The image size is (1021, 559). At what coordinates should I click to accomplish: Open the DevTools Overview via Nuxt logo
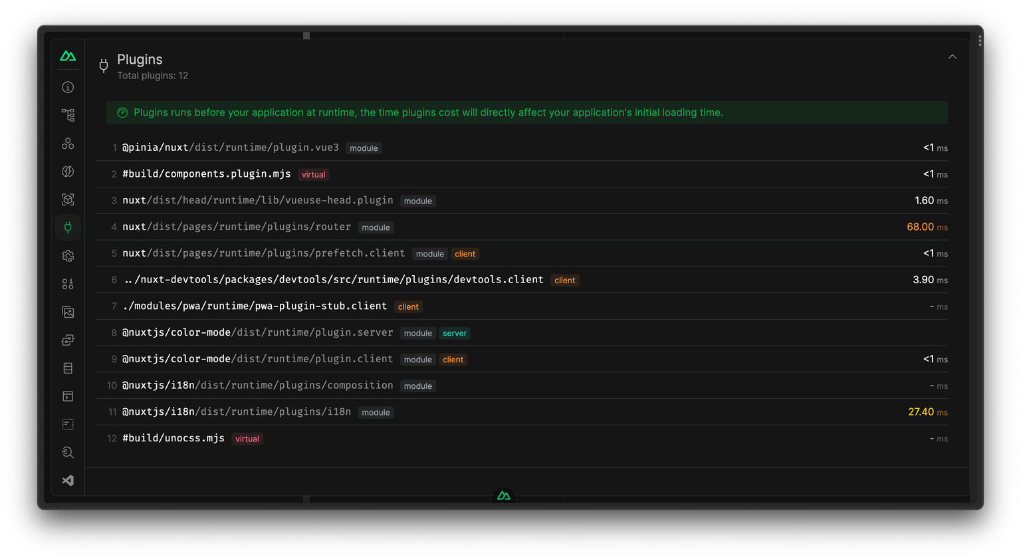pyautogui.click(x=67, y=56)
